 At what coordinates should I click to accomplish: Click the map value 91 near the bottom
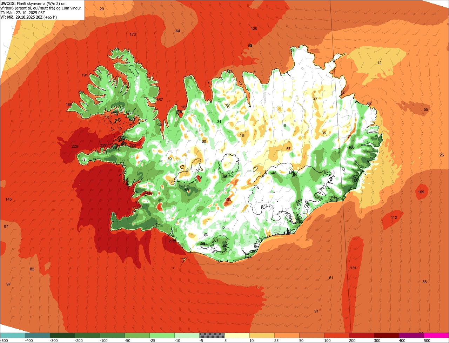pyautogui.click(x=316, y=311)
